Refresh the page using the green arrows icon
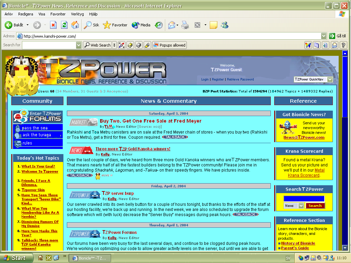 (x=64, y=25)
